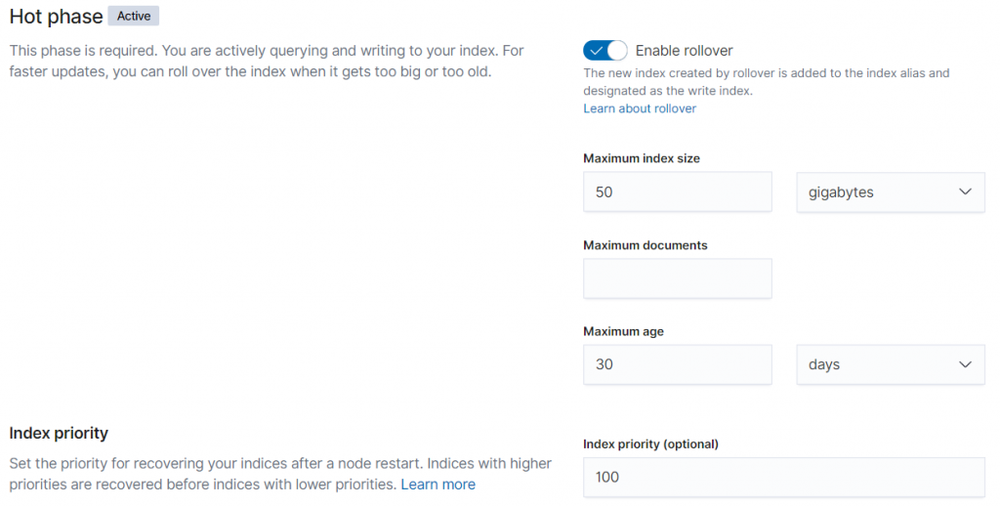Click the Enable rollover label text
Screen dimensions: 1000x507
tap(684, 51)
